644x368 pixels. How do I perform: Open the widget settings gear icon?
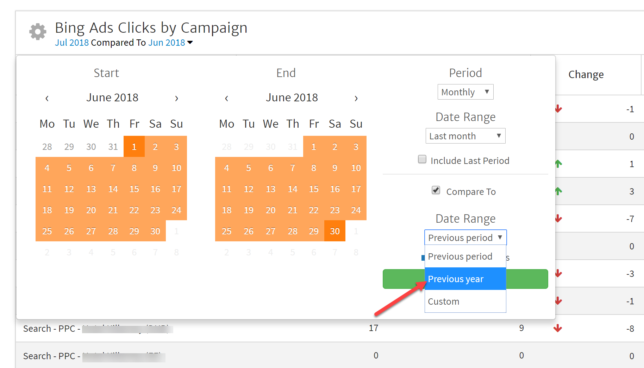coord(38,32)
